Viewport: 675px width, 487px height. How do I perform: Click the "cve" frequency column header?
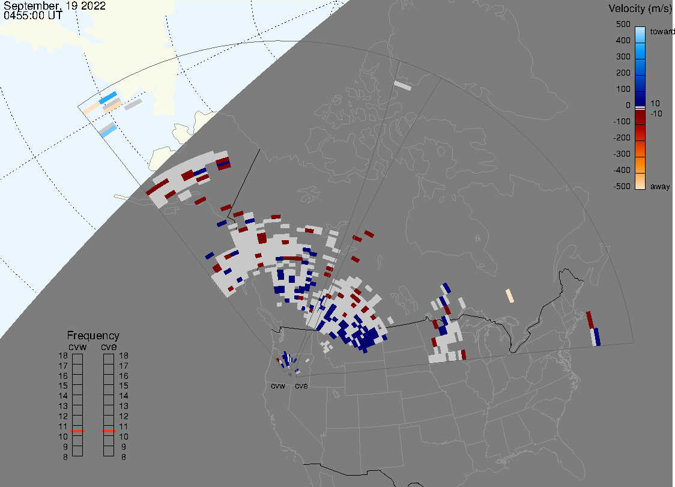[109, 347]
